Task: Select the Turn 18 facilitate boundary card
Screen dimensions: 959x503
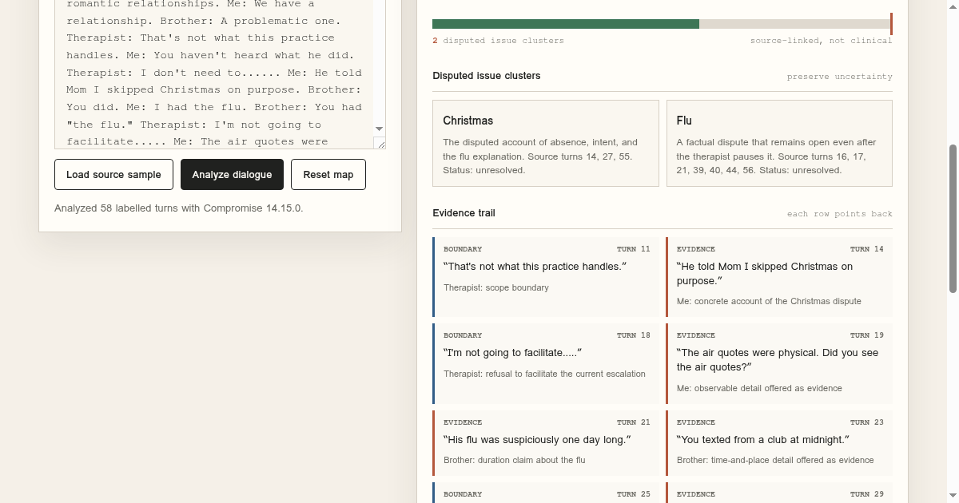Action: pos(546,363)
